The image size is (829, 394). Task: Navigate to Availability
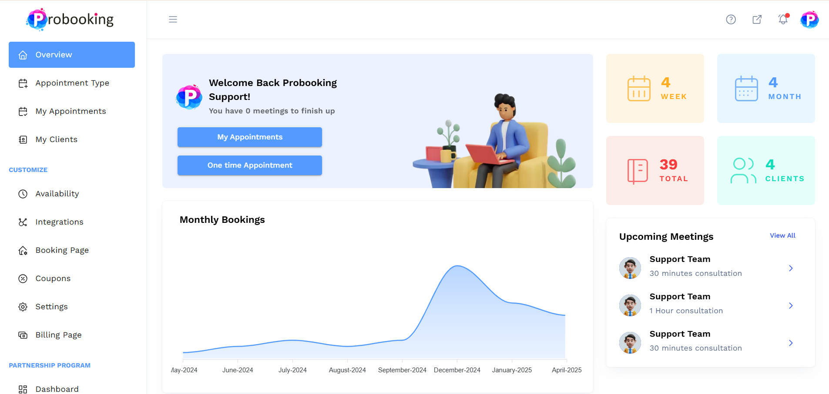tap(72, 194)
